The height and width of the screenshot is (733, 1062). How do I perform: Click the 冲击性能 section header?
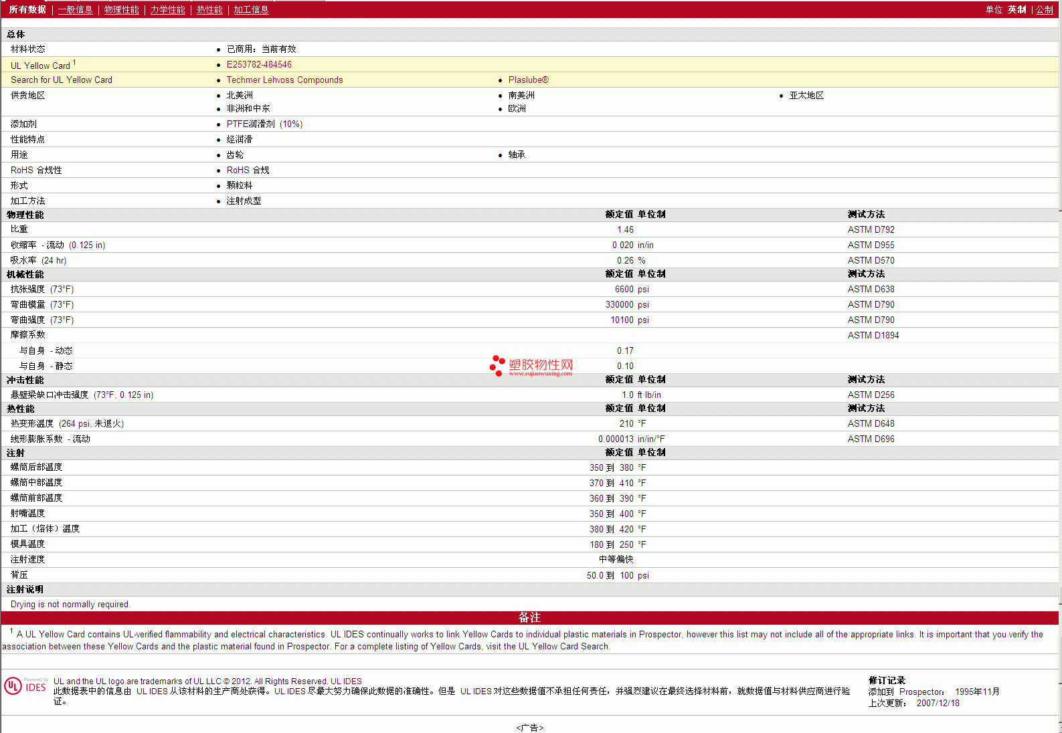coord(25,380)
